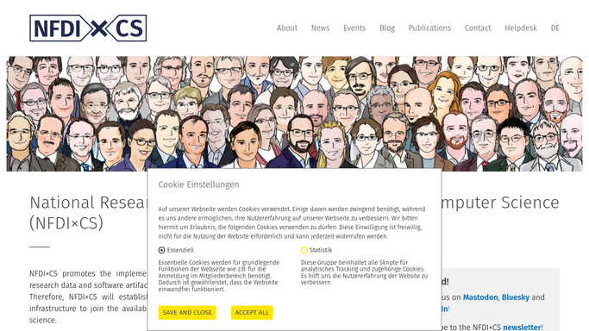Open the NFDIxCS newsletter link
The width and height of the screenshot is (589, 331).
[522, 328]
